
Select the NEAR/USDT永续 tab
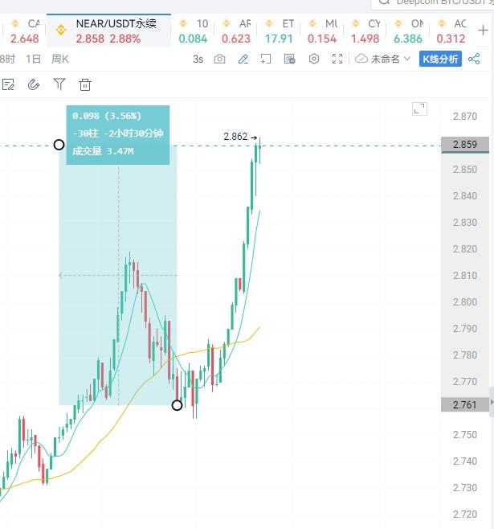(x=108, y=31)
